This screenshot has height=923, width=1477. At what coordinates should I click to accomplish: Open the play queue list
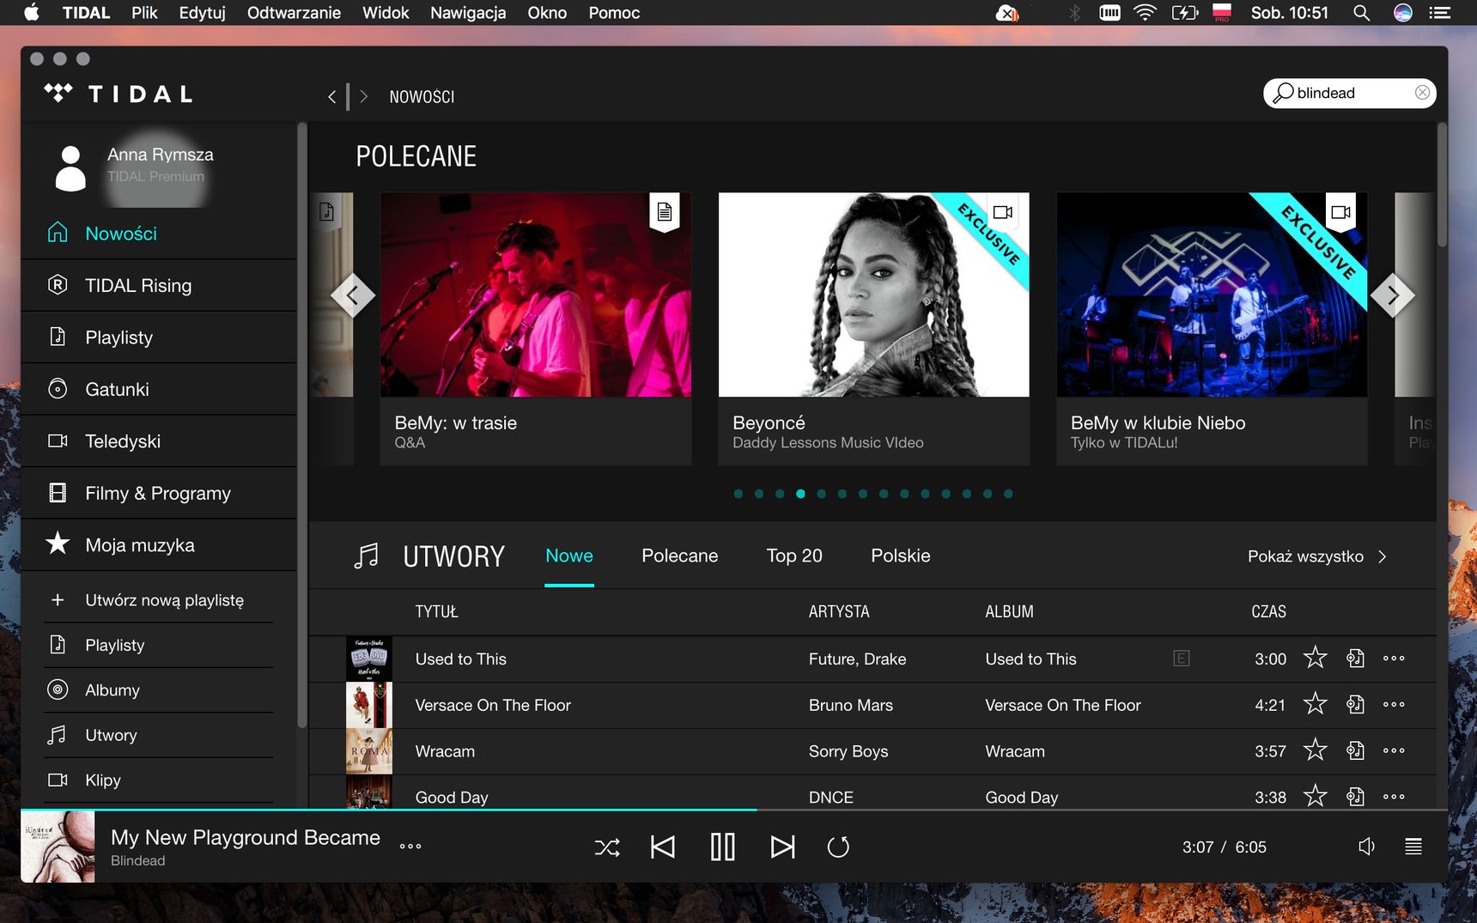[x=1413, y=847]
